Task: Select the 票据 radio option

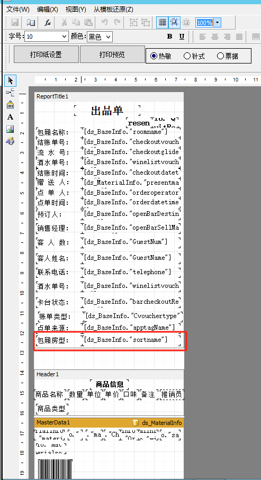Action: coord(228,56)
